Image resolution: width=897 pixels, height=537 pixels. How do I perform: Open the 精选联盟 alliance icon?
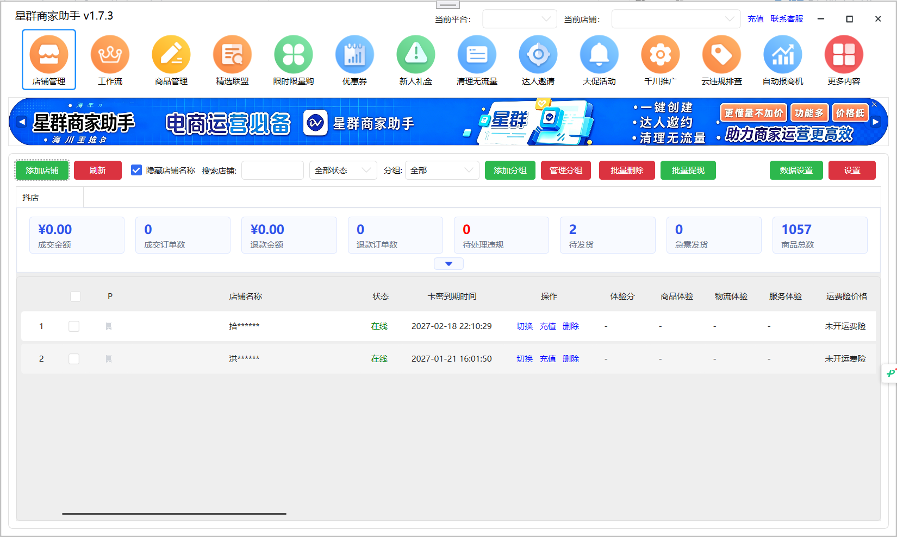232,59
